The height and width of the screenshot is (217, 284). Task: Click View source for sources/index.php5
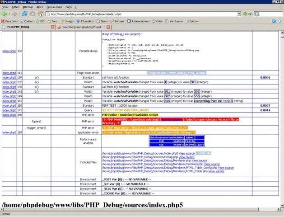(x=186, y=154)
